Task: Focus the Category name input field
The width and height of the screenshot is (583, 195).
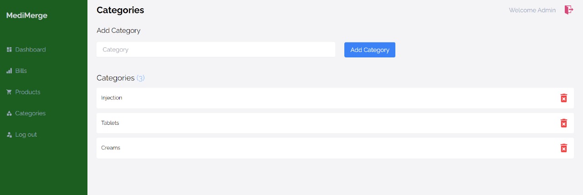Action: tap(215, 50)
